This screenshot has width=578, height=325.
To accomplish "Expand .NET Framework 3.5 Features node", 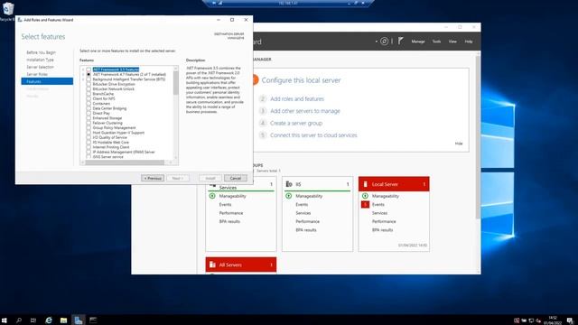I will pos(83,70).
